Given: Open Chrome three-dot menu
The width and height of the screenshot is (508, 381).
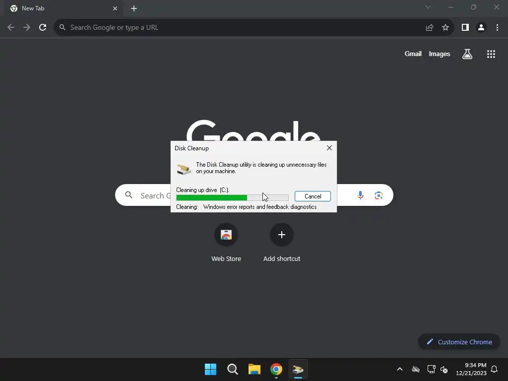Looking at the screenshot, I should 497,28.
